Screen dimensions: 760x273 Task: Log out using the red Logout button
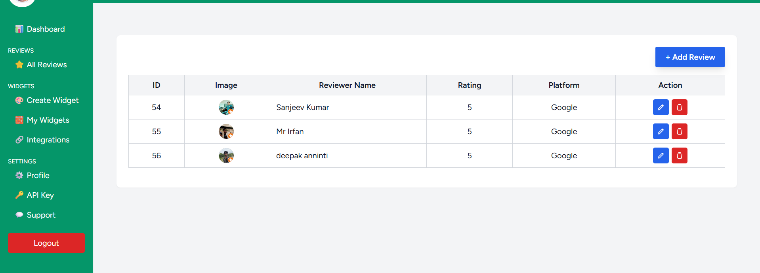(46, 243)
